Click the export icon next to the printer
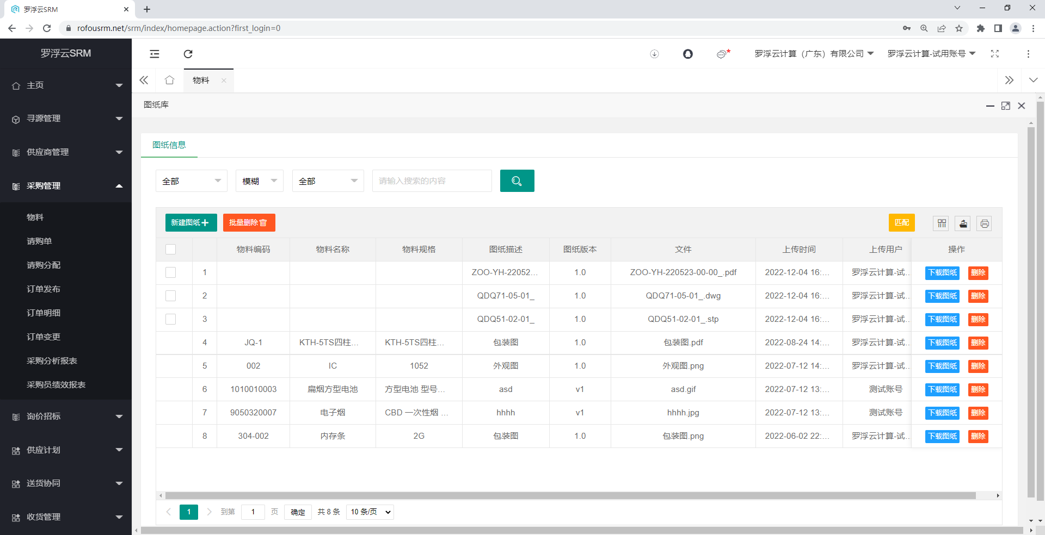1045x535 pixels. click(x=962, y=223)
